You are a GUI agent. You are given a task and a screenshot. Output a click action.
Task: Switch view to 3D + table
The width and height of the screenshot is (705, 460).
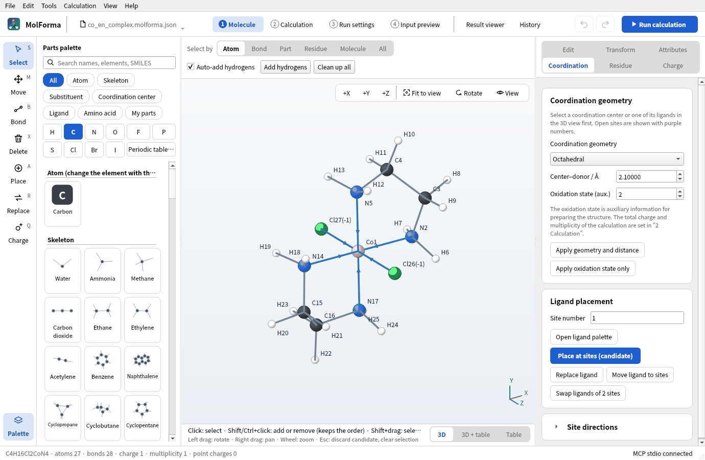click(x=476, y=434)
